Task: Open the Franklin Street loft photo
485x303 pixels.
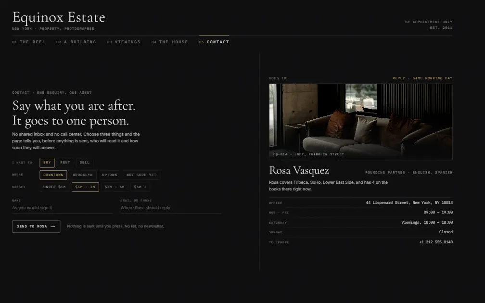Action: pyautogui.click(x=361, y=122)
